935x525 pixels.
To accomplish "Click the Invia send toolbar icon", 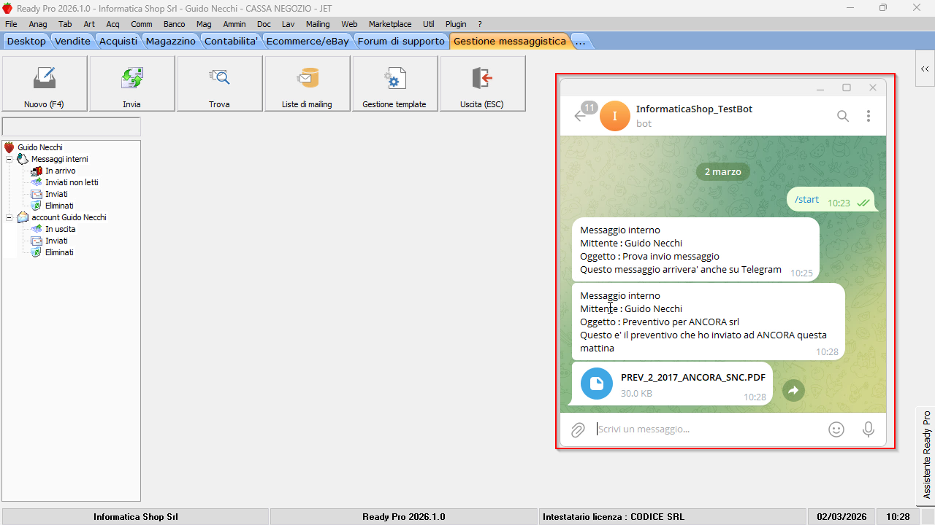I will coord(132,78).
